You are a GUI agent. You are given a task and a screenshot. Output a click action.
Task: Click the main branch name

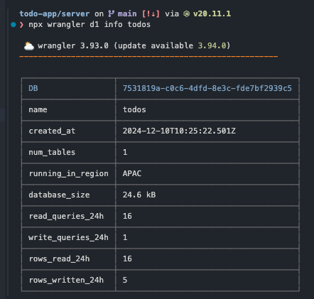tap(127, 13)
